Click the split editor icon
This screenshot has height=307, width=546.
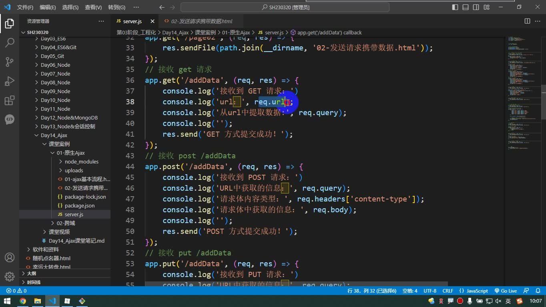(x=527, y=21)
